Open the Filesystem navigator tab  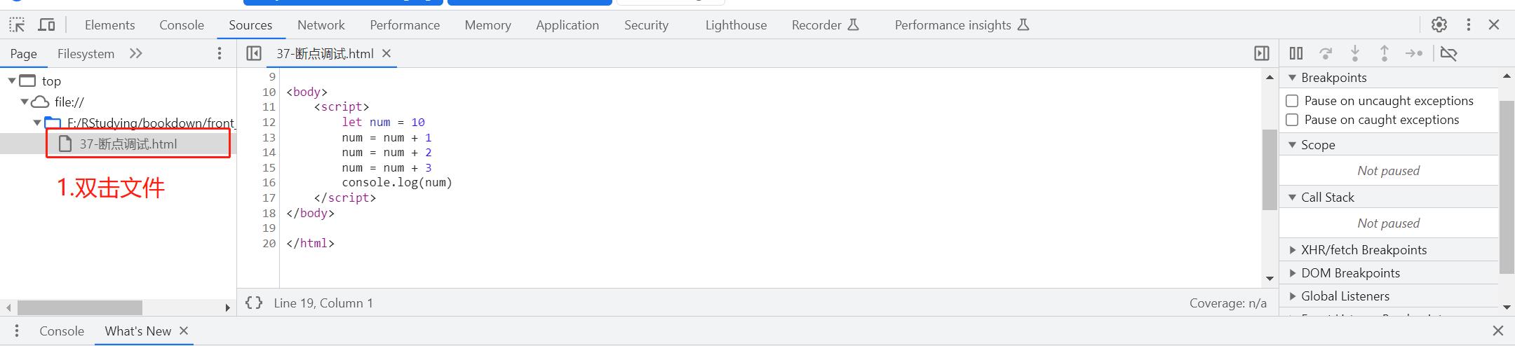pos(86,54)
